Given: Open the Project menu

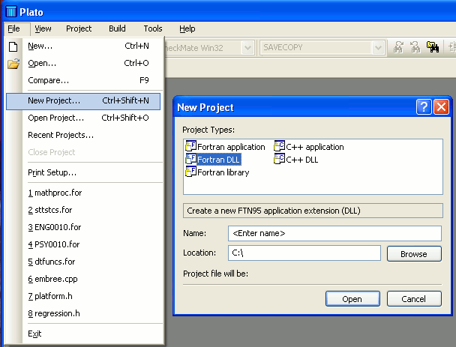Looking at the screenshot, I should [79, 28].
